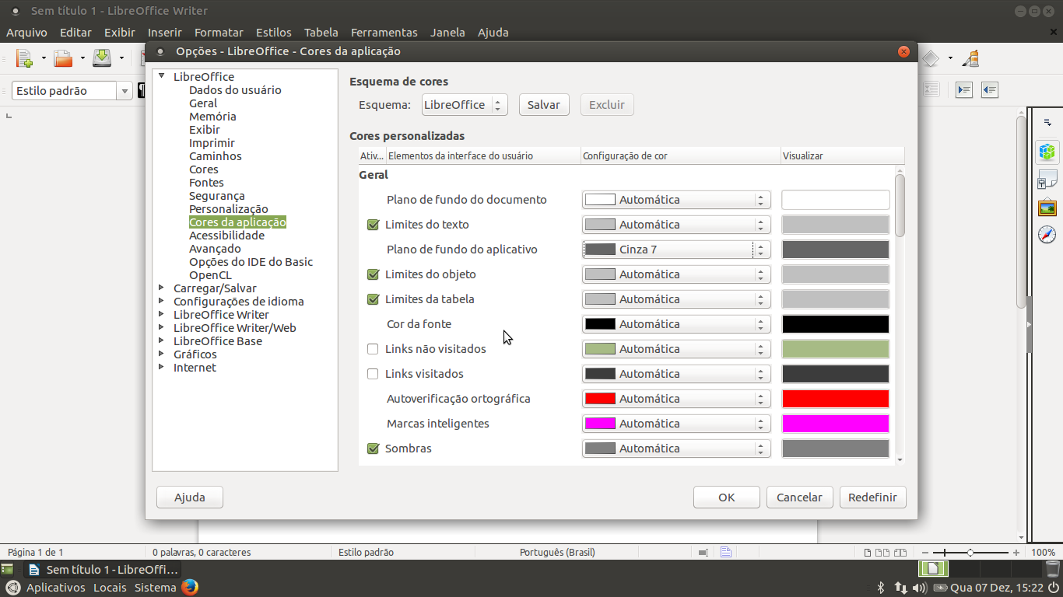
Task: Open the Inserir menu
Action: coord(164,33)
